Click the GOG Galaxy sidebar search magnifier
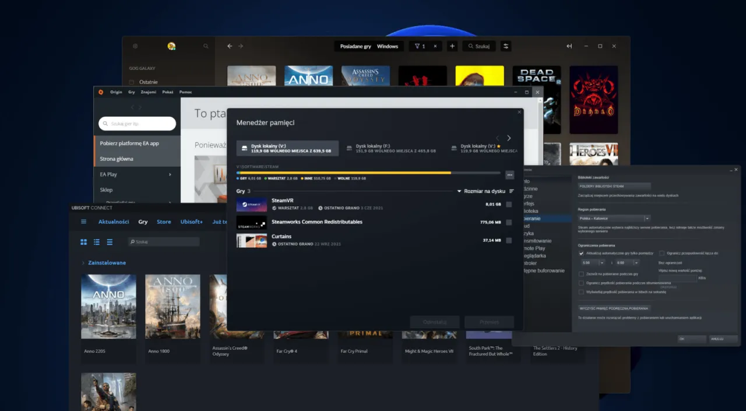746x411 pixels. tap(206, 46)
